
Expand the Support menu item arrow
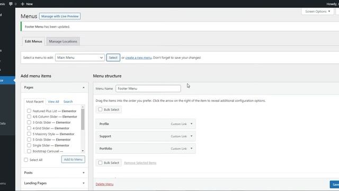(x=191, y=136)
